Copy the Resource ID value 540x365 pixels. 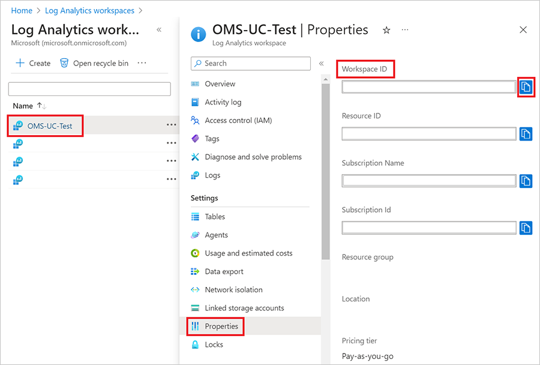pyautogui.click(x=526, y=134)
